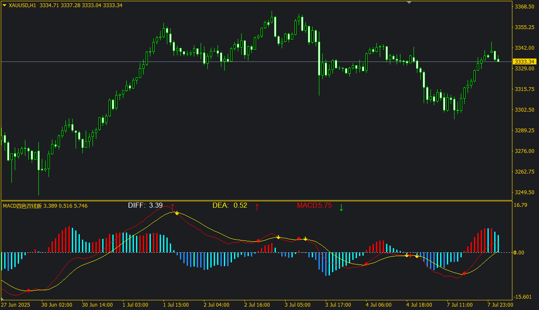Click the highlighted current price tag 3333.34
539x310 pixels.
(524, 62)
